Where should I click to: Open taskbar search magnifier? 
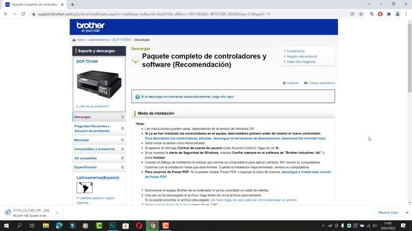coord(19,225)
